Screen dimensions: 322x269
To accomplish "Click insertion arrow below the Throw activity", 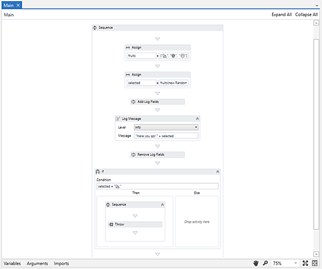I will pyautogui.click(x=135, y=233).
